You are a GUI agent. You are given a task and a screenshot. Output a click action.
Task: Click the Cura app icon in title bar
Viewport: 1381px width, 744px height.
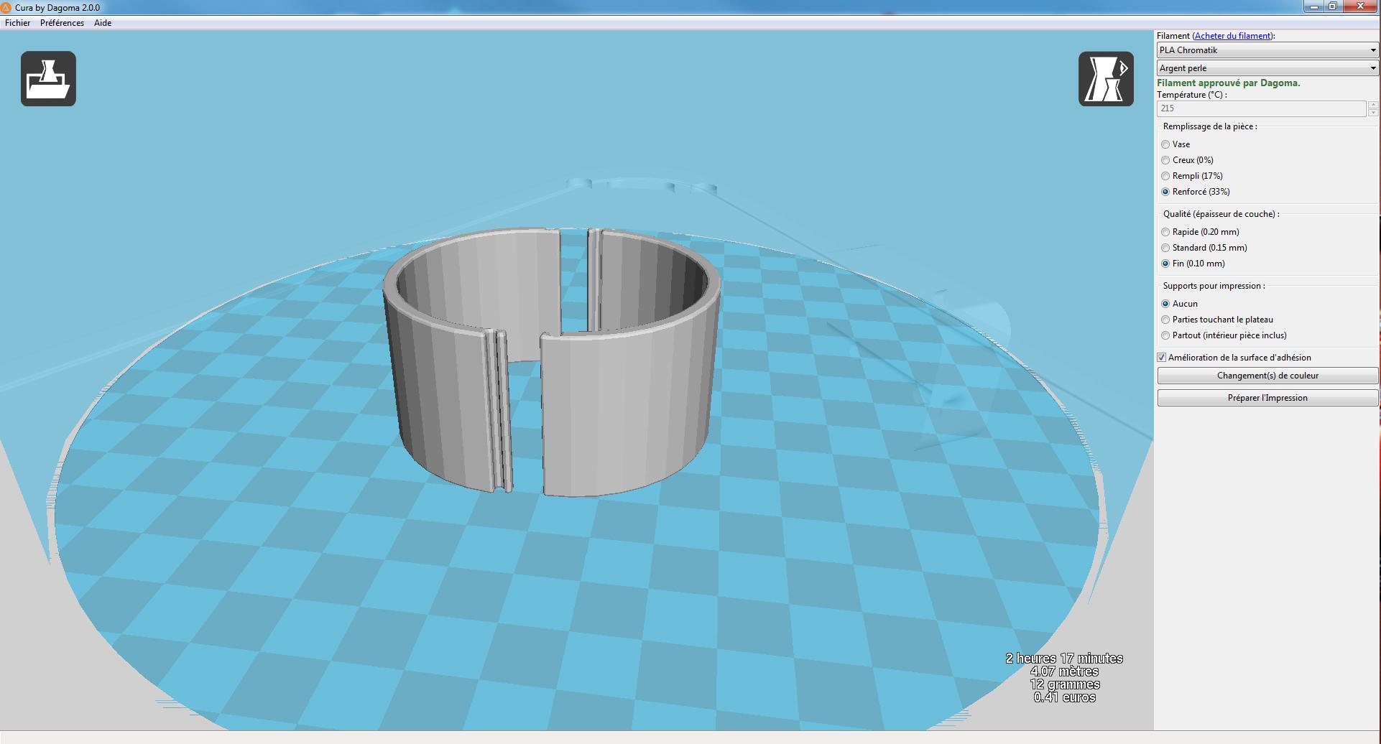coord(6,7)
